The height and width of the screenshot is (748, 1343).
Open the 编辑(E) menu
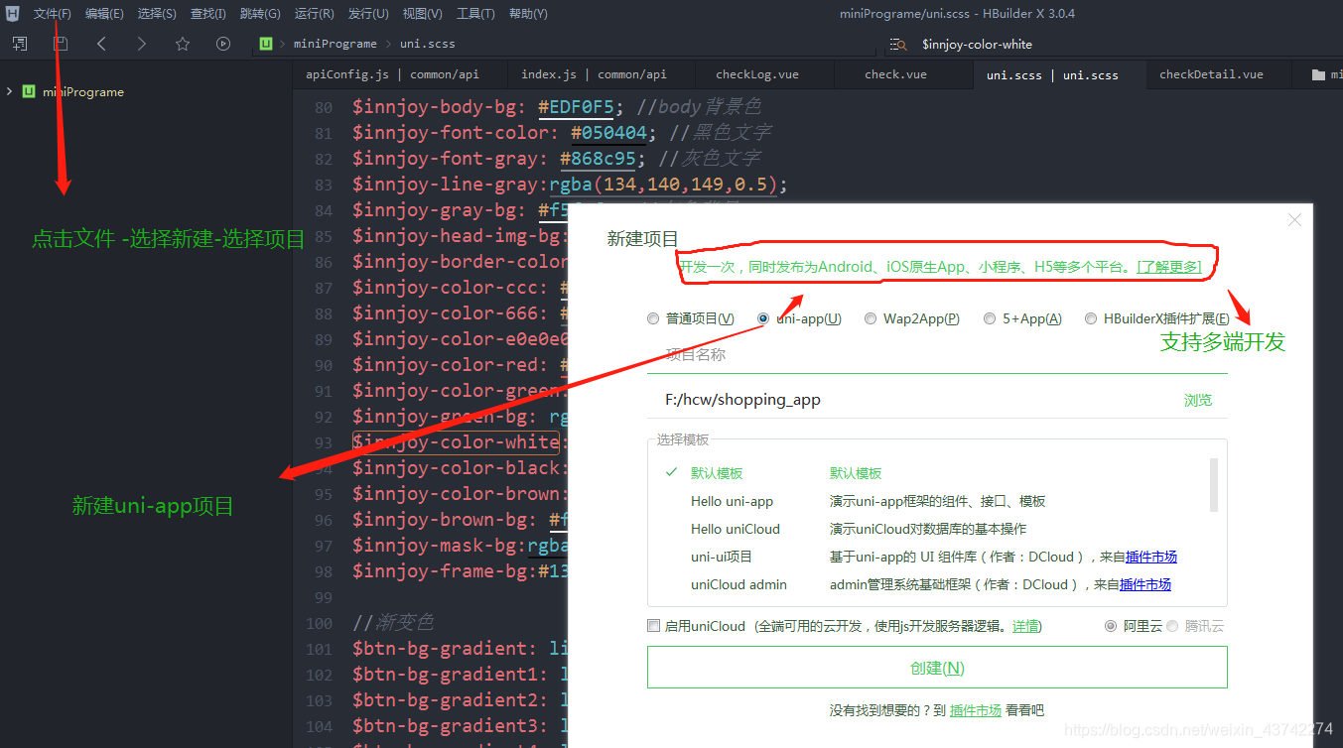[104, 14]
